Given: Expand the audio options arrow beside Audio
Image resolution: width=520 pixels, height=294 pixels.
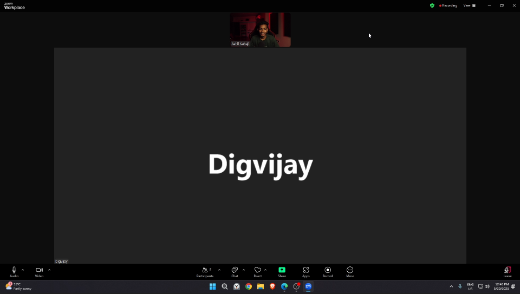Looking at the screenshot, I should pos(23,270).
